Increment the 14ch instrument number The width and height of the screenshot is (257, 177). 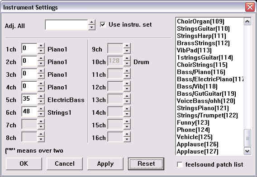[x=127, y=109]
